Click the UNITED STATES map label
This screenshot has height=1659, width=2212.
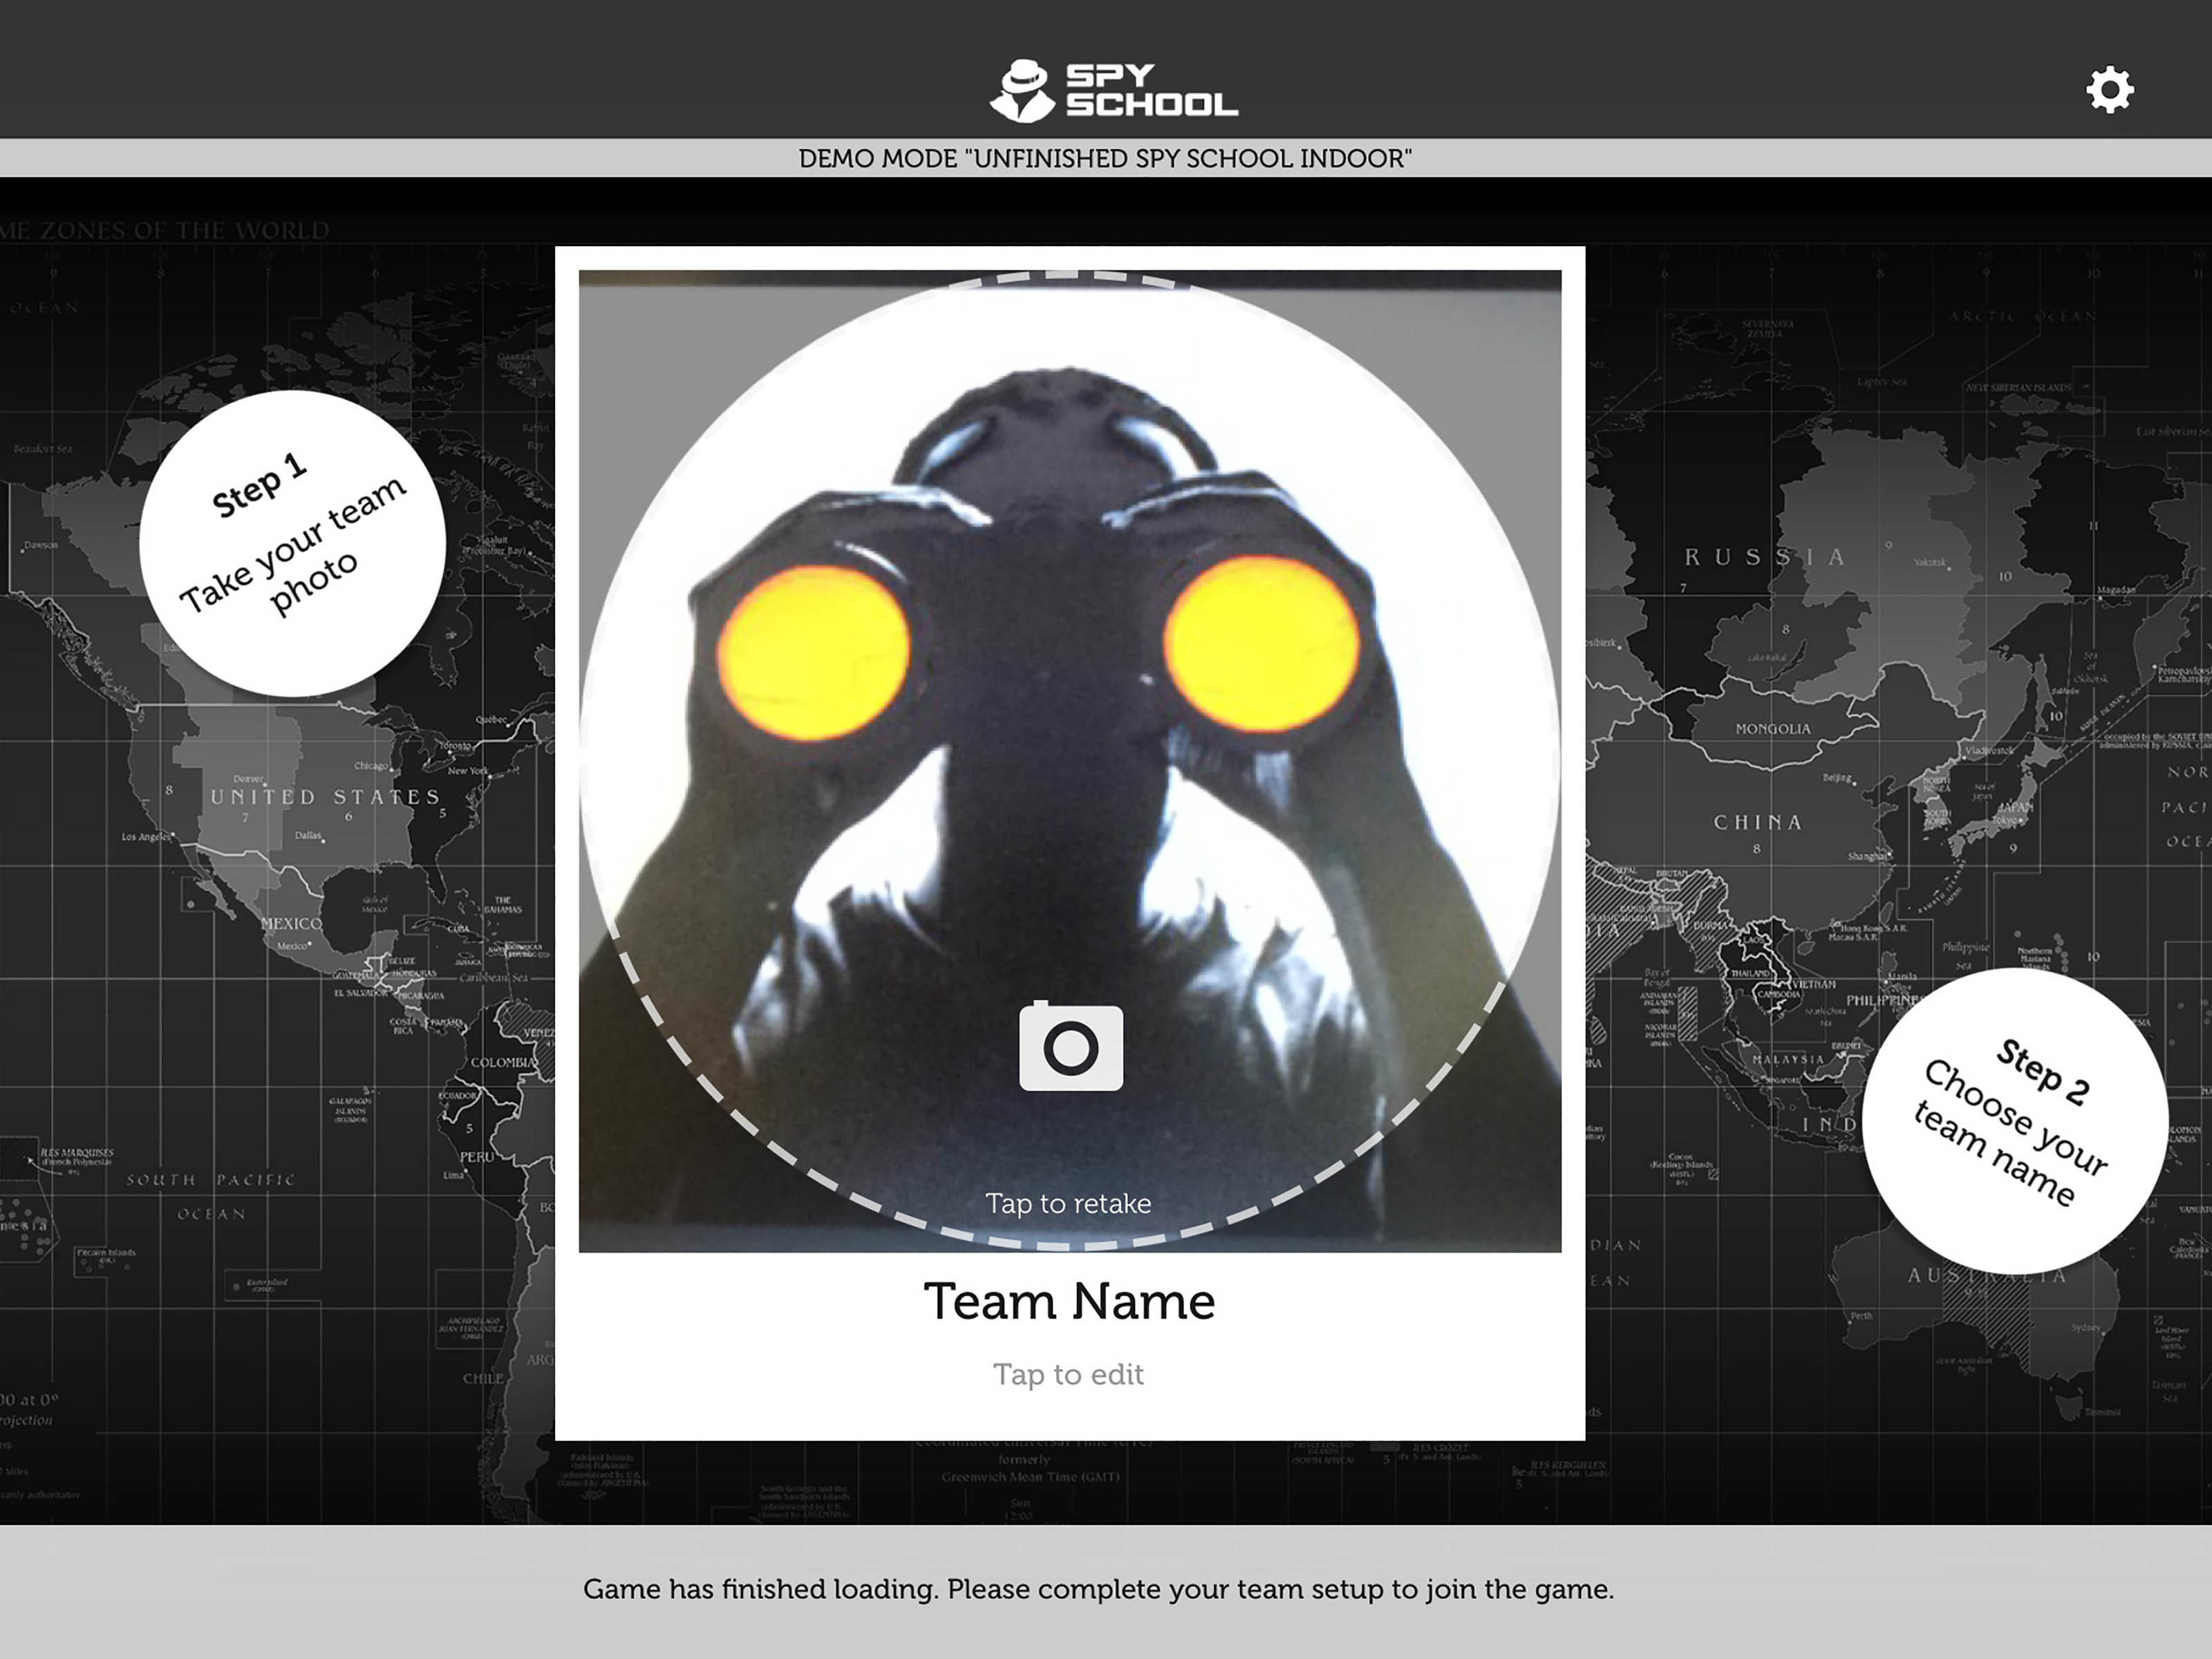pos(325,797)
